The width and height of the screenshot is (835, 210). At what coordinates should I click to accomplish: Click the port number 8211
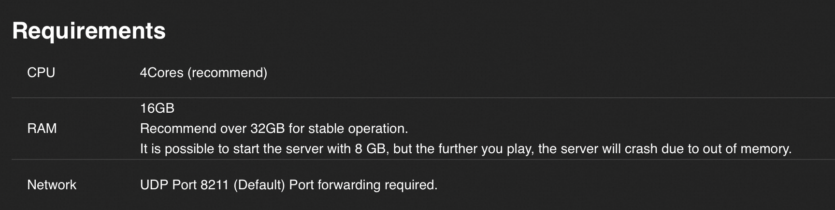214,185
